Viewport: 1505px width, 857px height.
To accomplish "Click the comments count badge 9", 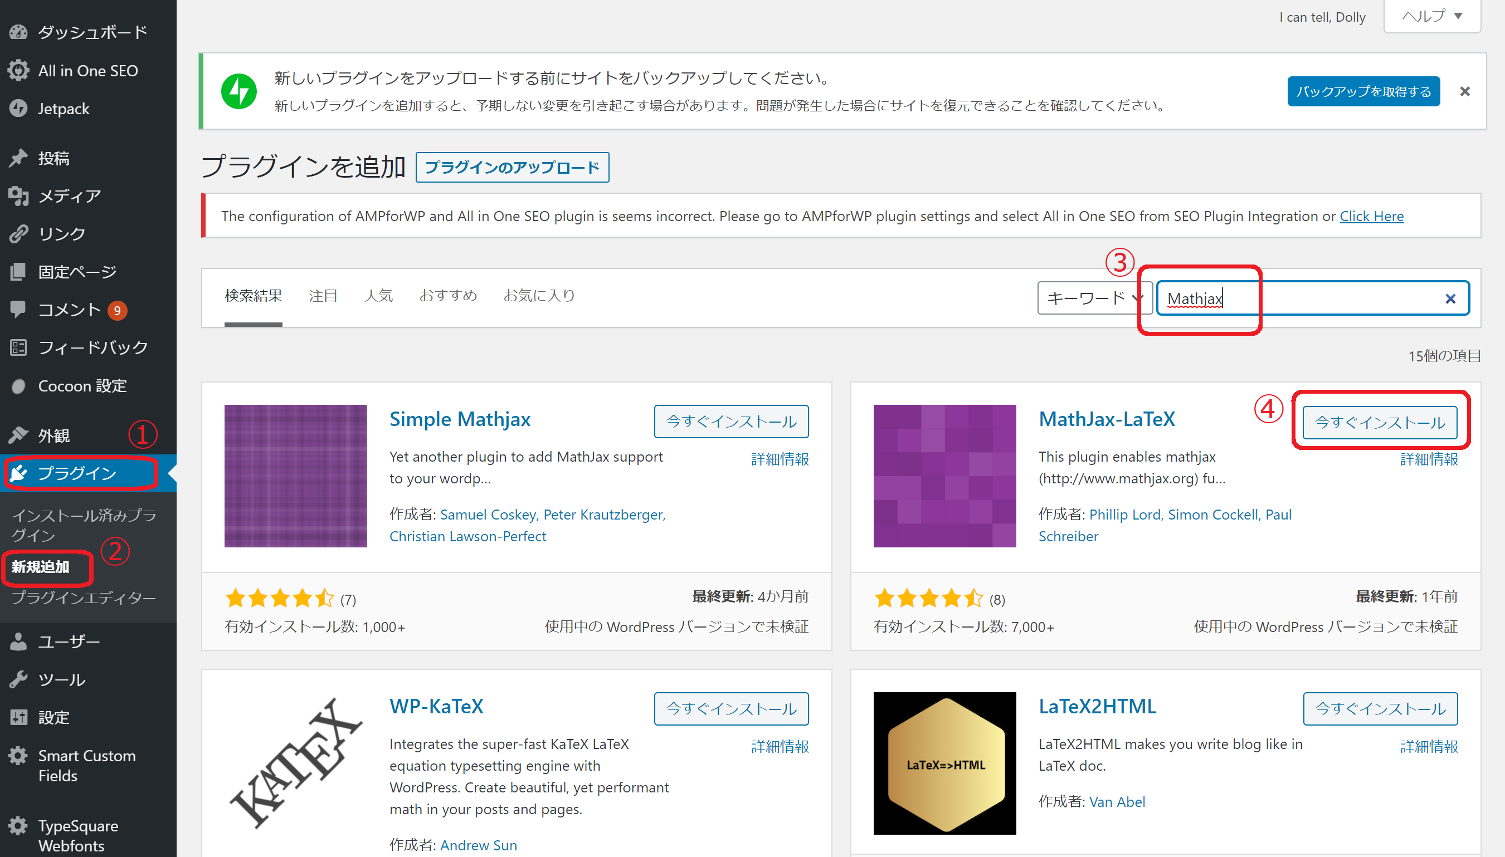I will click(x=117, y=310).
